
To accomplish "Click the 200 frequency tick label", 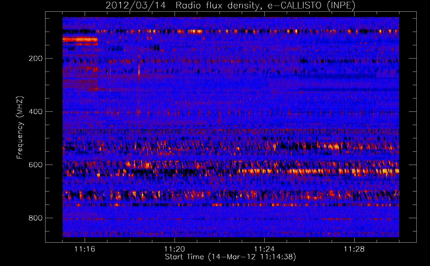I will [36, 59].
